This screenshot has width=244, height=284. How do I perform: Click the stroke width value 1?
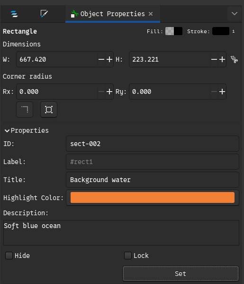[234, 31]
